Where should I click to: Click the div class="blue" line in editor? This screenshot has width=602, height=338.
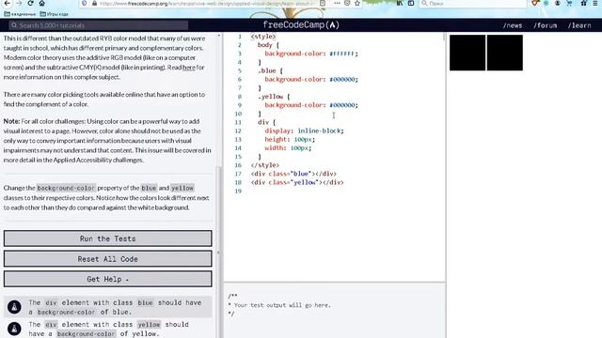coord(293,174)
